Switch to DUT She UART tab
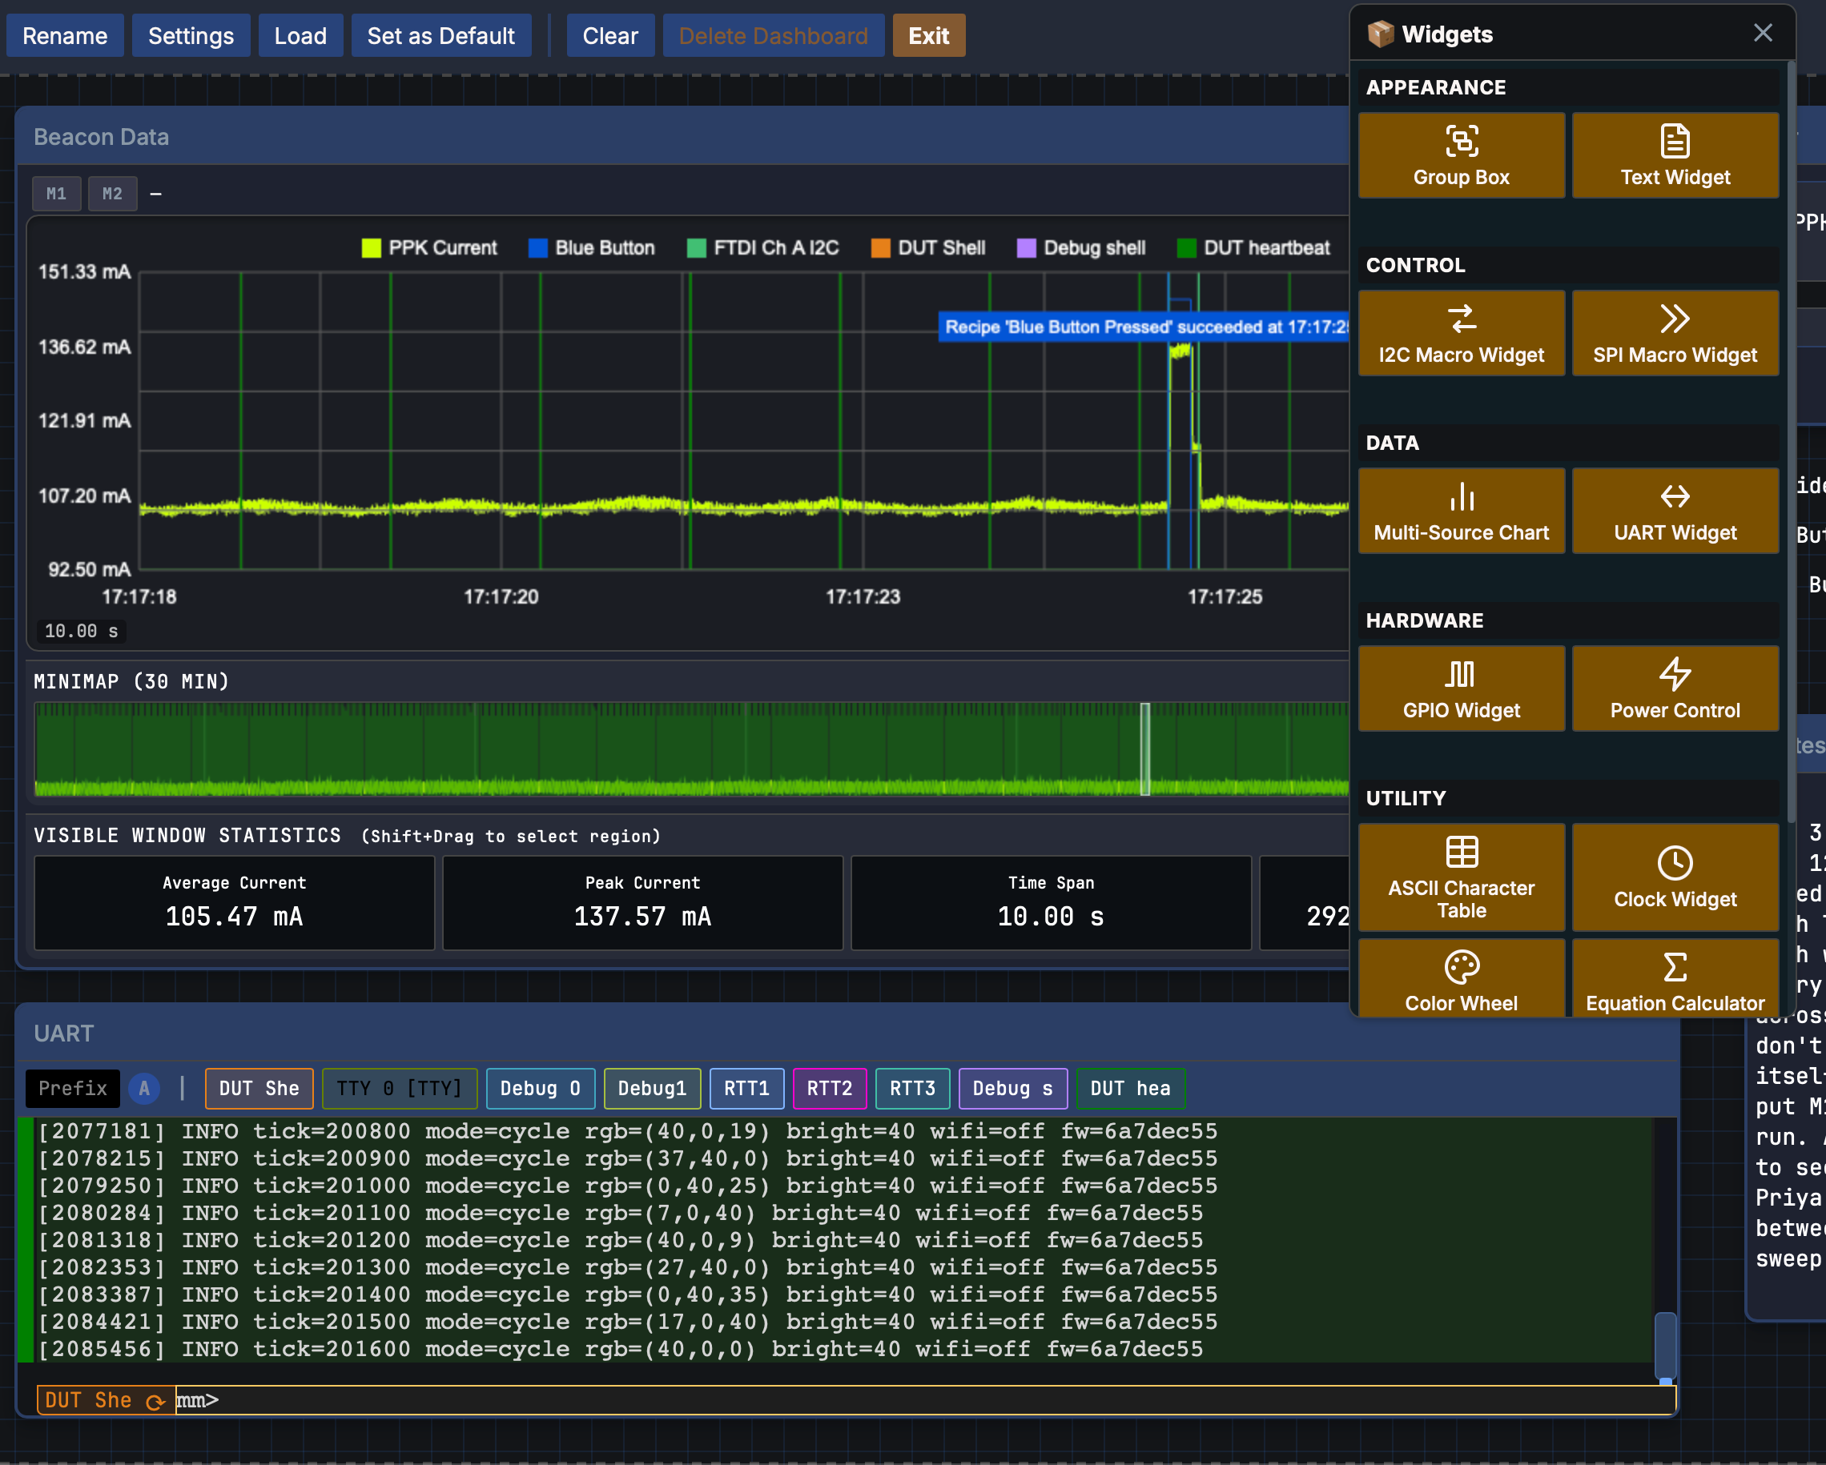 click(x=259, y=1088)
